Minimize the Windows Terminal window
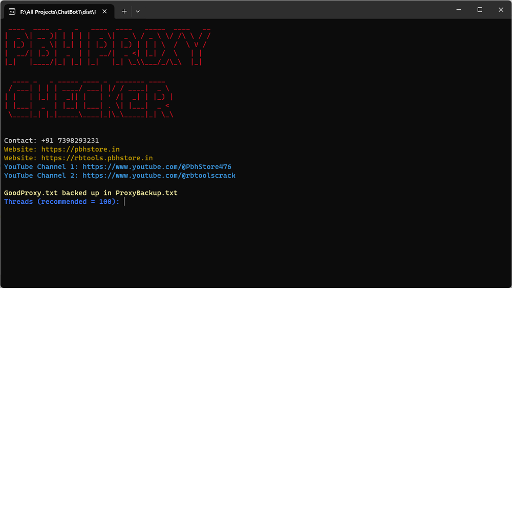The width and height of the screenshot is (512, 512). click(459, 10)
